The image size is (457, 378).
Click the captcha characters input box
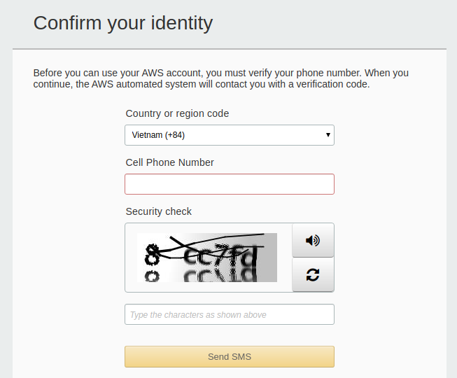tap(229, 314)
